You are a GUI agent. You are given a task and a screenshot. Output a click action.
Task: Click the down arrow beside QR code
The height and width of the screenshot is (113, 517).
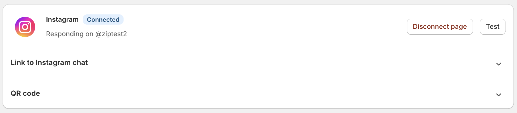(x=498, y=95)
